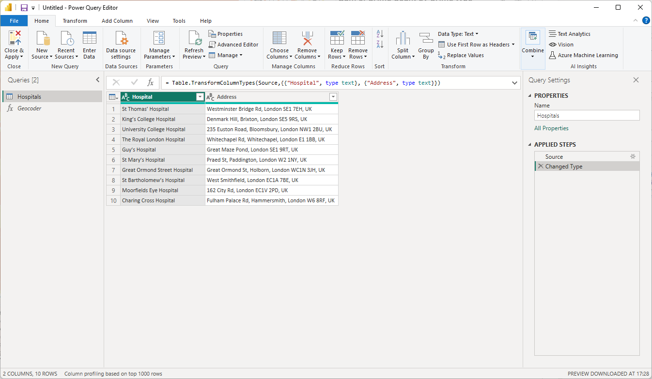Click the Azure Machine Learning icon
This screenshot has height=379, width=652.
click(x=552, y=55)
